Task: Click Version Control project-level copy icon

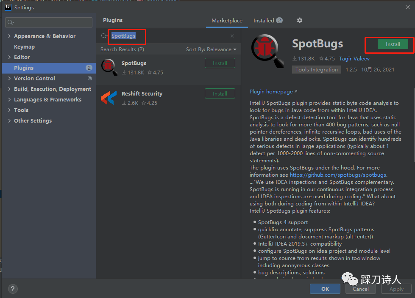Action: point(89,78)
